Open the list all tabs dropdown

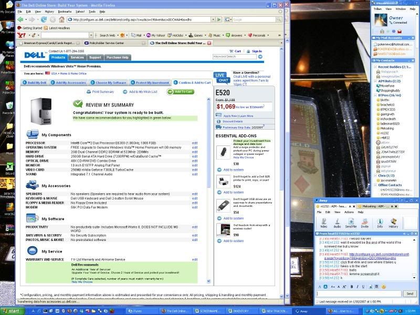(281, 43)
